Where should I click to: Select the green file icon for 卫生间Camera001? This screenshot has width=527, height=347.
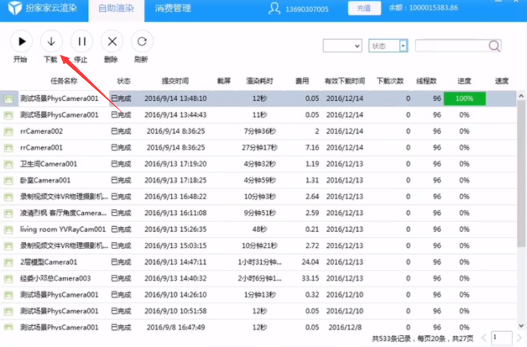(8, 164)
